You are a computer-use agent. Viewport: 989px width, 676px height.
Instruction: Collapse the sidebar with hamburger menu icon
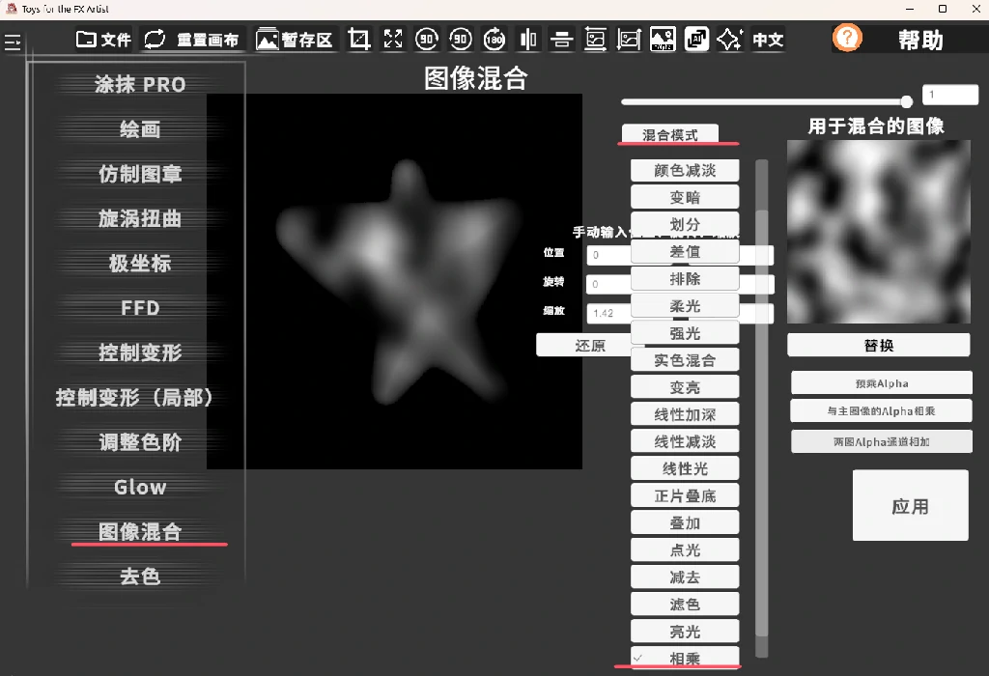(13, 42)
